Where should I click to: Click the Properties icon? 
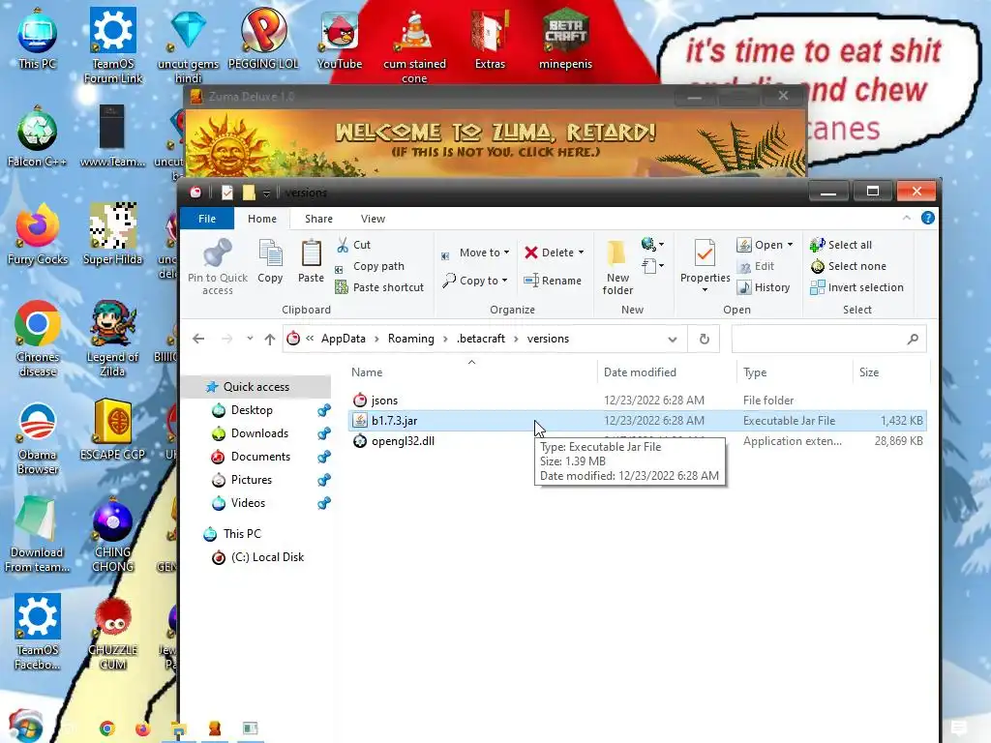coord(705,254)
